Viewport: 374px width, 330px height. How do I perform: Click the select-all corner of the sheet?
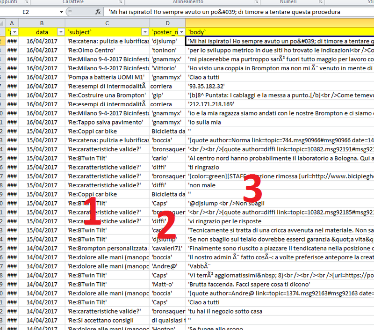(2, 23)
